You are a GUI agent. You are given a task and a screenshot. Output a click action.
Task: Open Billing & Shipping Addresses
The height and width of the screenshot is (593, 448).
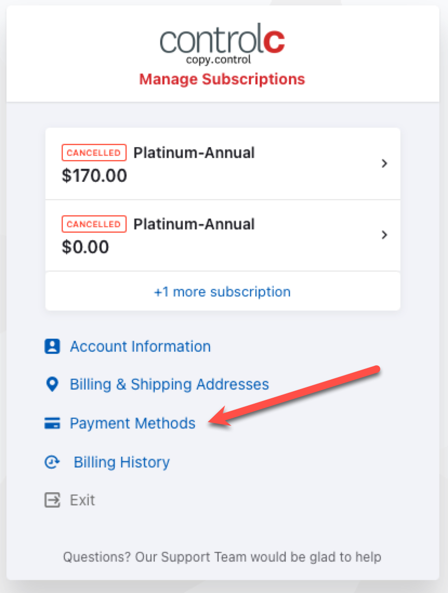pos(169,384)
